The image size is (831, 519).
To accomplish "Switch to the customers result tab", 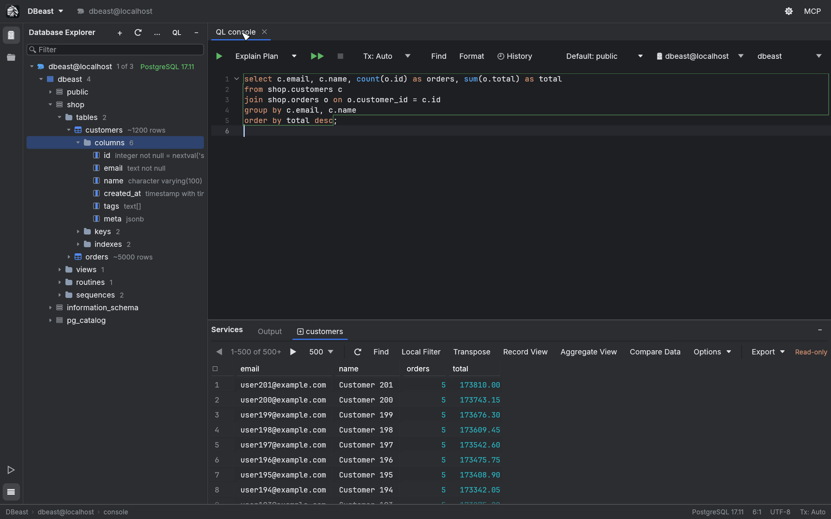I will coord(320,331).
